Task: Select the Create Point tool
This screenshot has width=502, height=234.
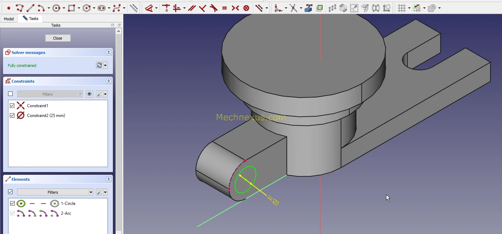Action: 9,8
